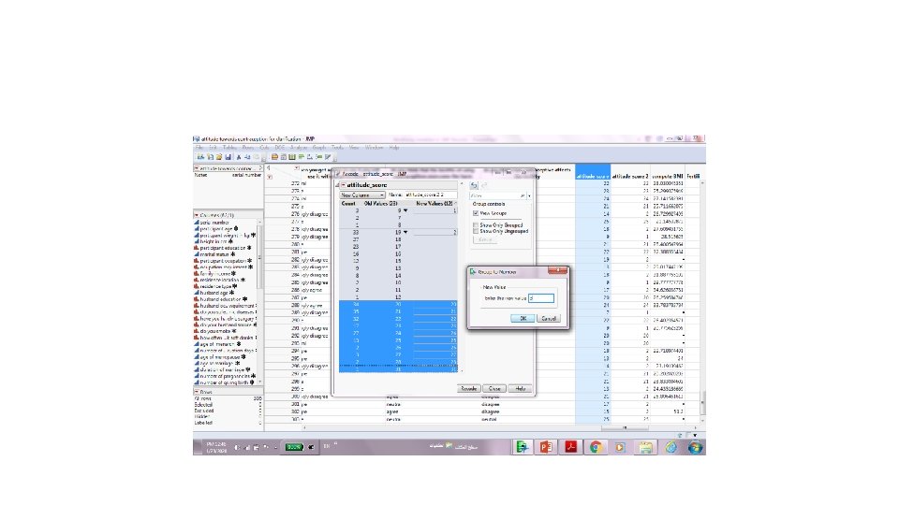Open the Help menu
The image size is (899, 505).
click(x=394, y=147)
